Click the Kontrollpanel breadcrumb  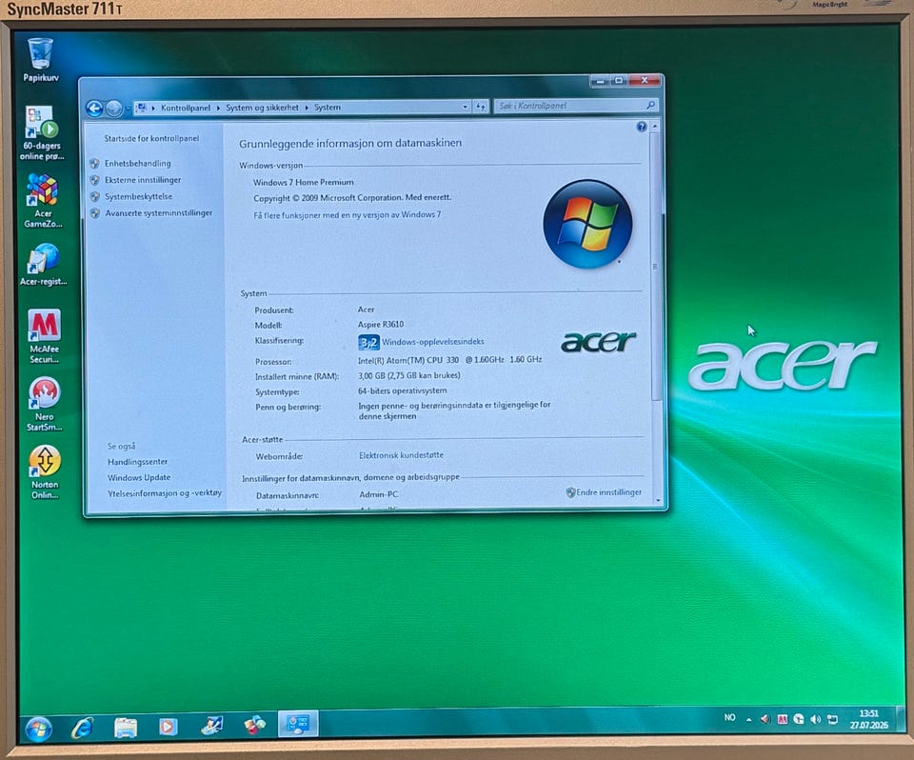[x=186, y=108]
